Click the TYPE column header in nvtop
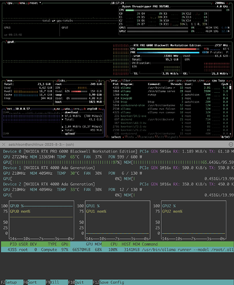234x285 pixels. tap(52, 244)
